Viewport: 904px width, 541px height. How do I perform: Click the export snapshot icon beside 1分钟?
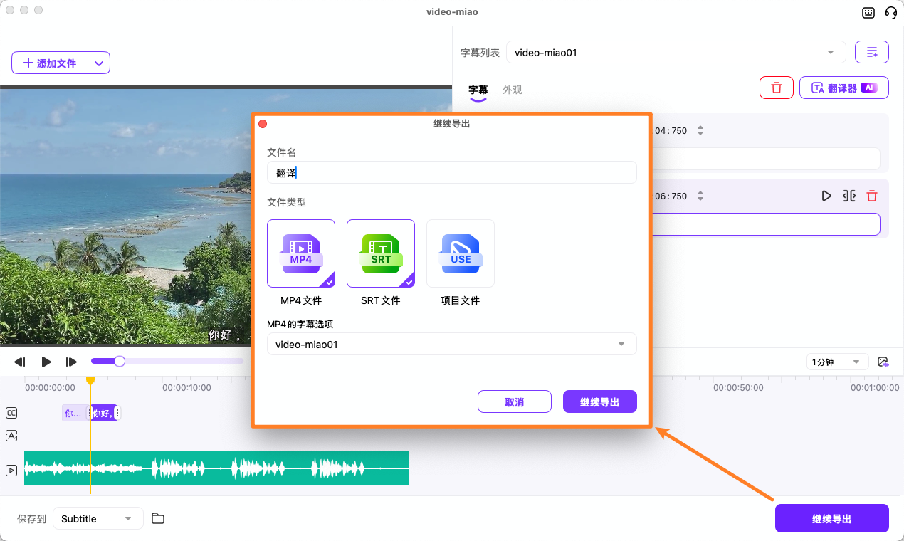point(883,362)
